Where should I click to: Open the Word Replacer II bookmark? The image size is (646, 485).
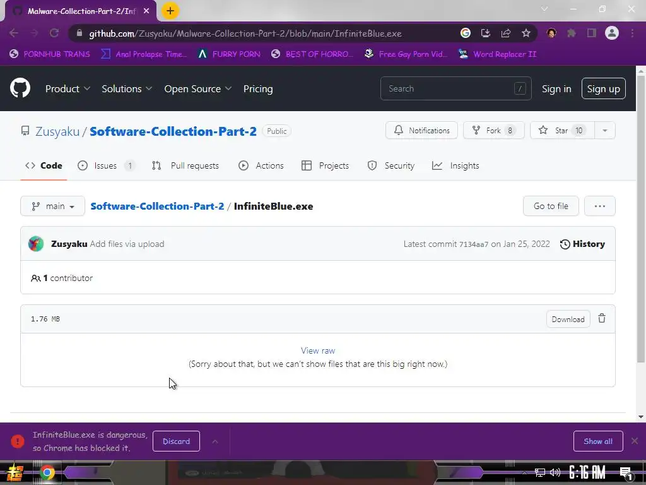point(498,54)
